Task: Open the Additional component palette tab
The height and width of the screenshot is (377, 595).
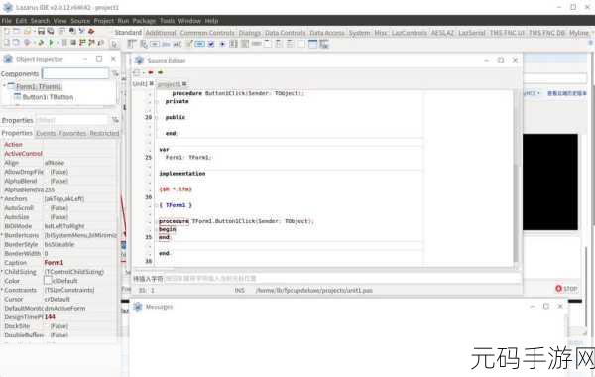Action: (x=161, y=33)
